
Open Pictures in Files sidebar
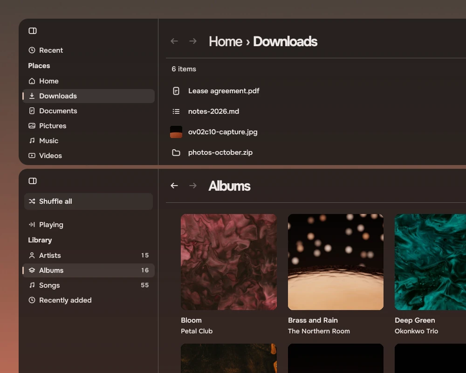coord(88,125)
